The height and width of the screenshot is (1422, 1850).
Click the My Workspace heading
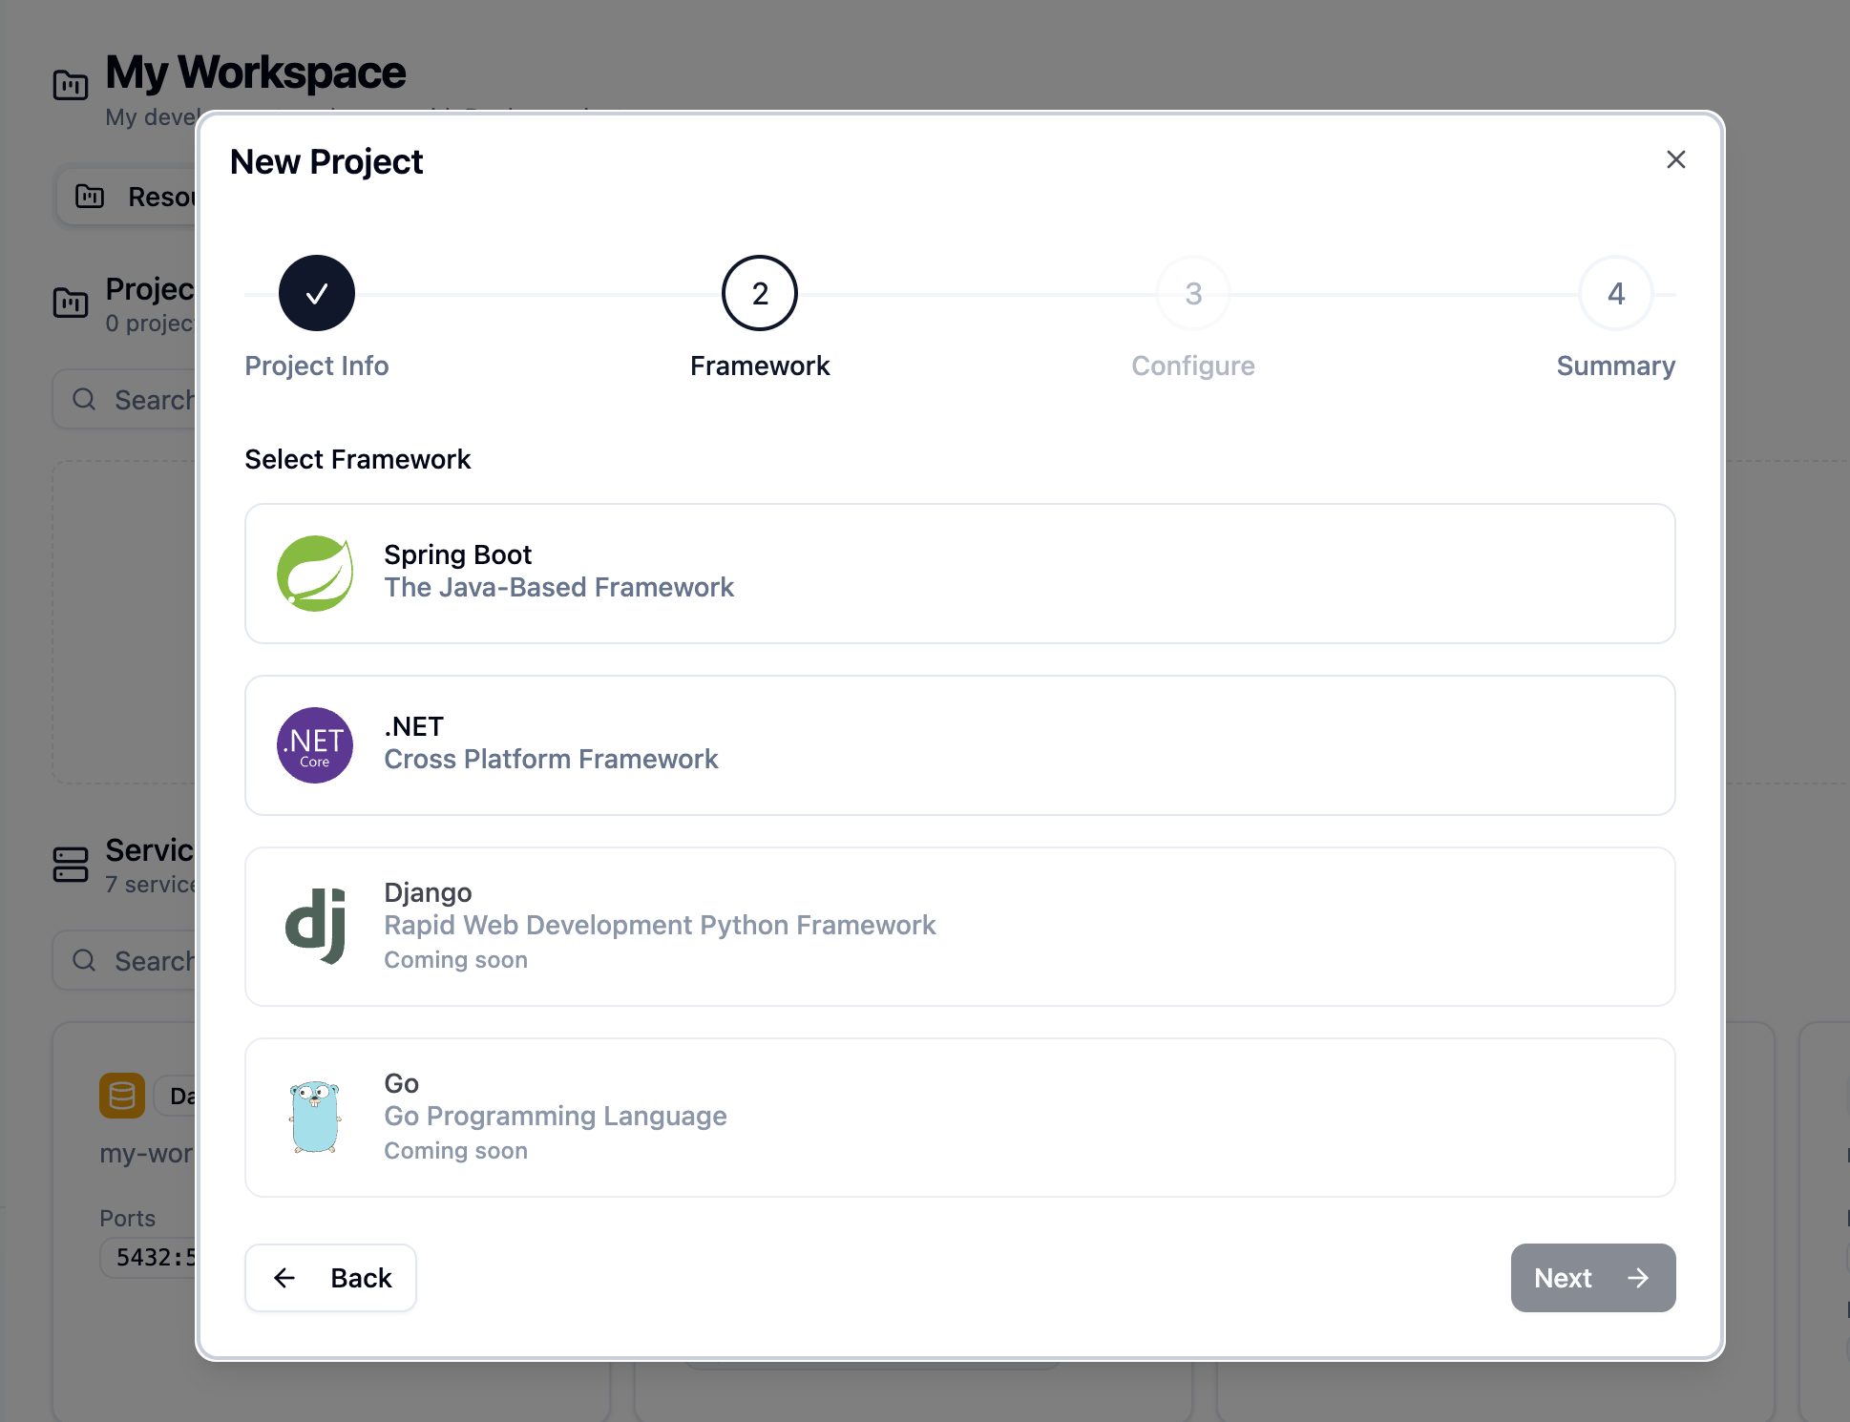[255, 73]
